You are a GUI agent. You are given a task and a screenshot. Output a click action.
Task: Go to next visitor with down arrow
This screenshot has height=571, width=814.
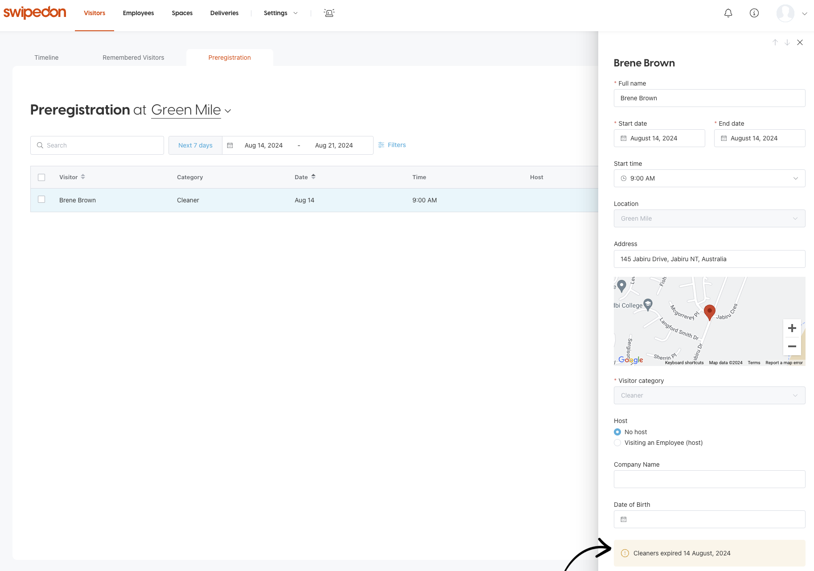coord(787,42)
